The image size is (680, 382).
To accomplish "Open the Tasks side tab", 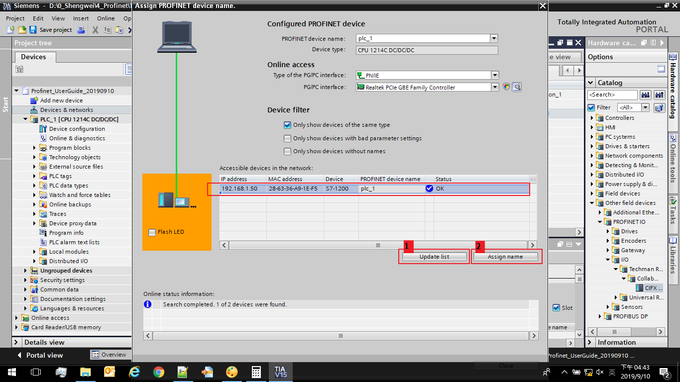I will click(x=673, y=211).
